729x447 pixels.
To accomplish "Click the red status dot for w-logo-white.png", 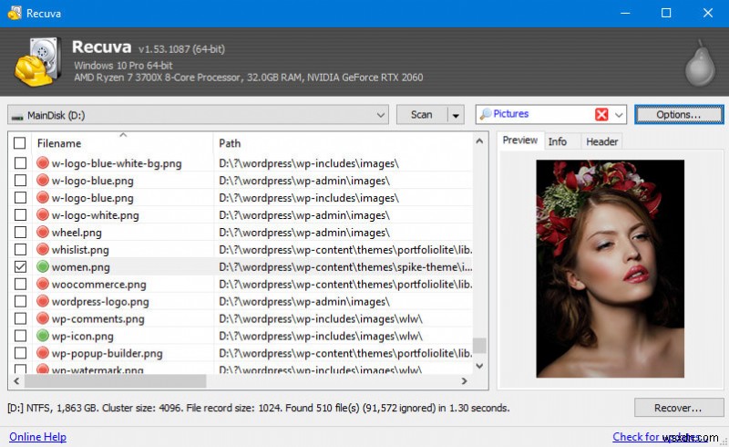I will [x=43, y=214].
